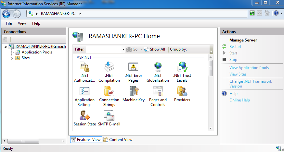Select Application Pools in Connections tree

tap(37, 52)
